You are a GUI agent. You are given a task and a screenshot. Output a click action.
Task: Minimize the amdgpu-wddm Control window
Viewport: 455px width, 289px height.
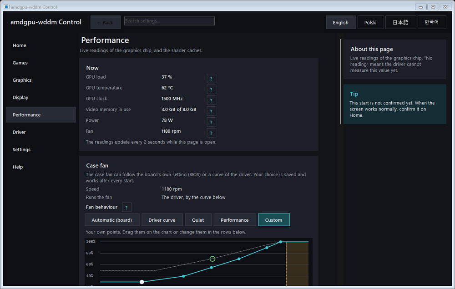point(420,7)
